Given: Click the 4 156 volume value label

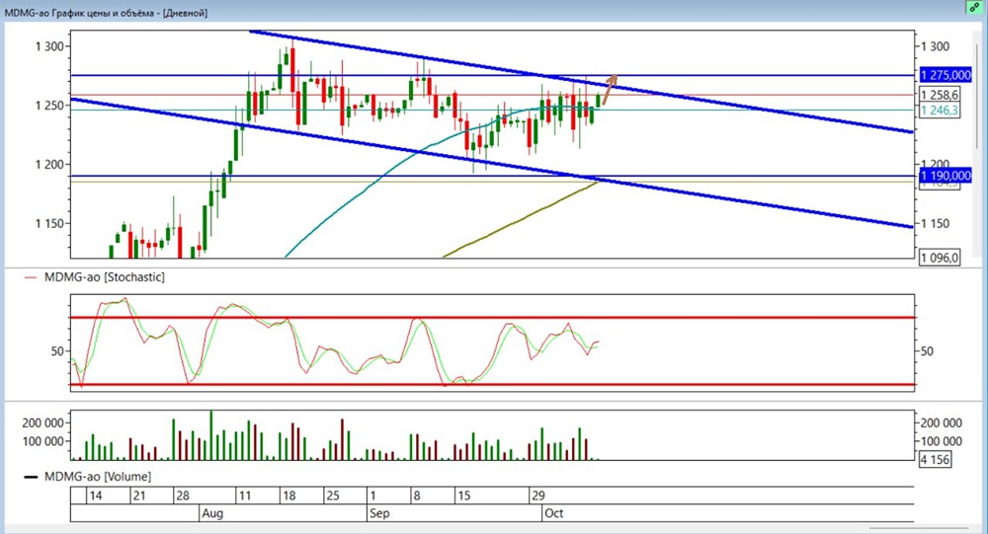Looking at the screenshot, I should (x=935, y=459).
